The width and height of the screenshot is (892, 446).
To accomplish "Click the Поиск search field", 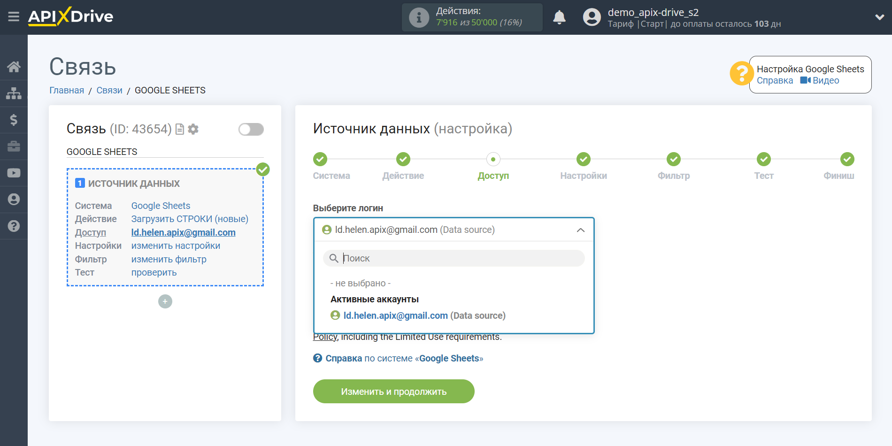I will point(454,258).
